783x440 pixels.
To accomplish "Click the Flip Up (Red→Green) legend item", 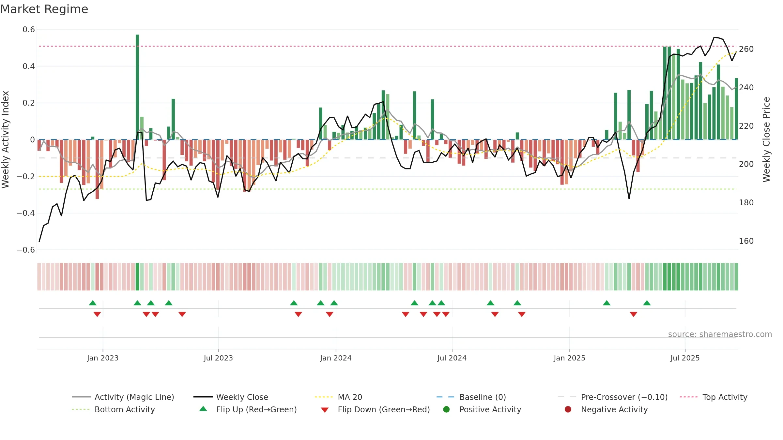I will [x=248, y=409].
